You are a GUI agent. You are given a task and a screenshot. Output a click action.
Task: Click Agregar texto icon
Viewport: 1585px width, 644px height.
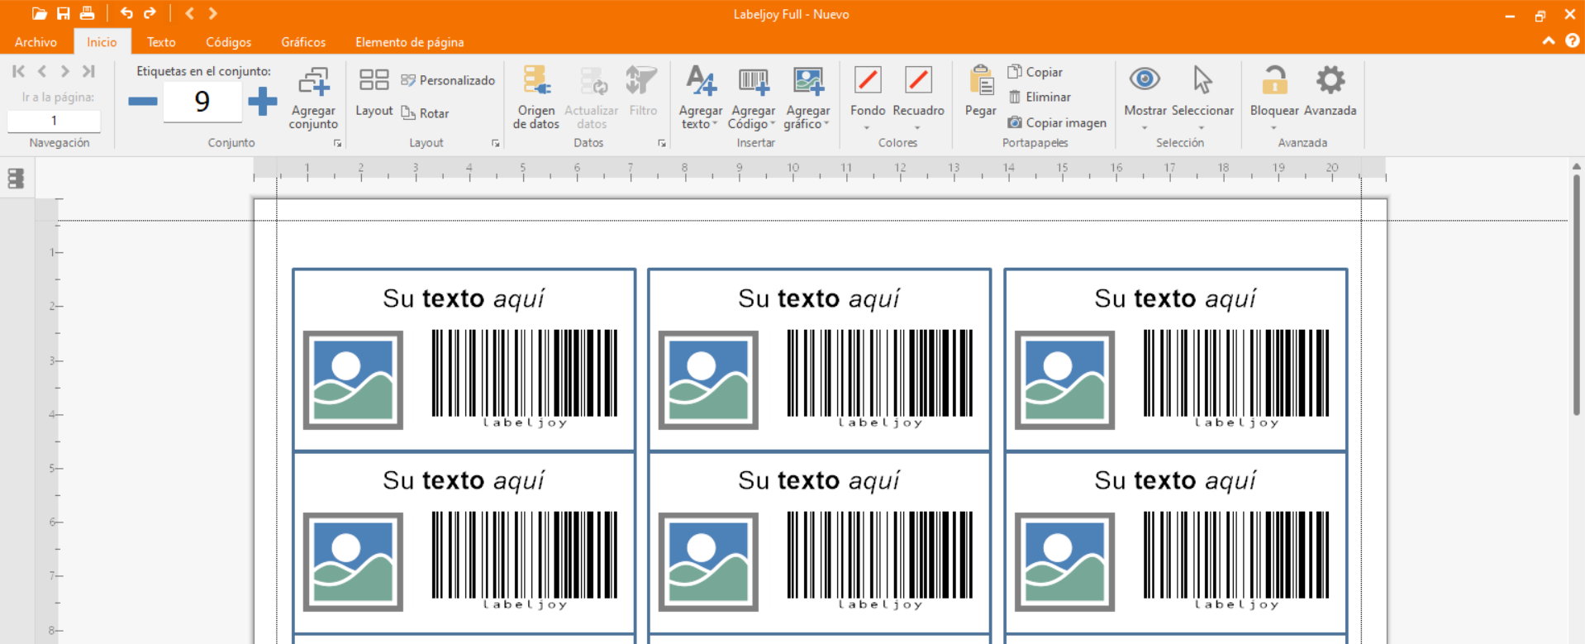701,82
